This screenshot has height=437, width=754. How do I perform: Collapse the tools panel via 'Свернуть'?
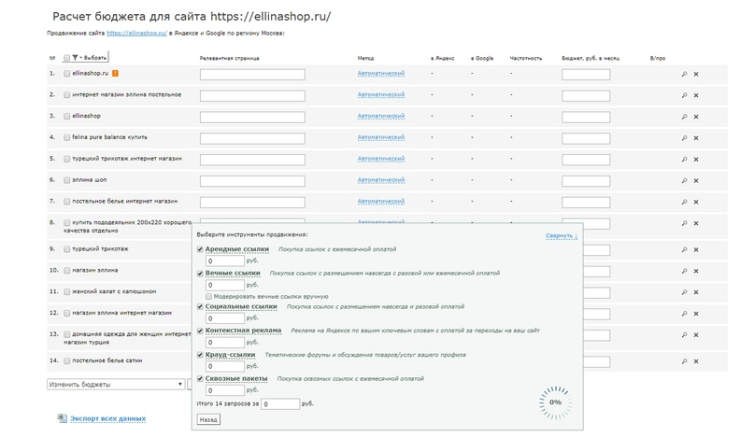point(561,235)
